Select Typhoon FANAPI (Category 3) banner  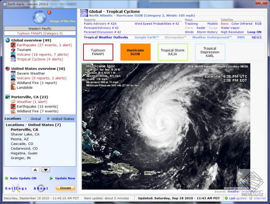[x=40, y=33]
